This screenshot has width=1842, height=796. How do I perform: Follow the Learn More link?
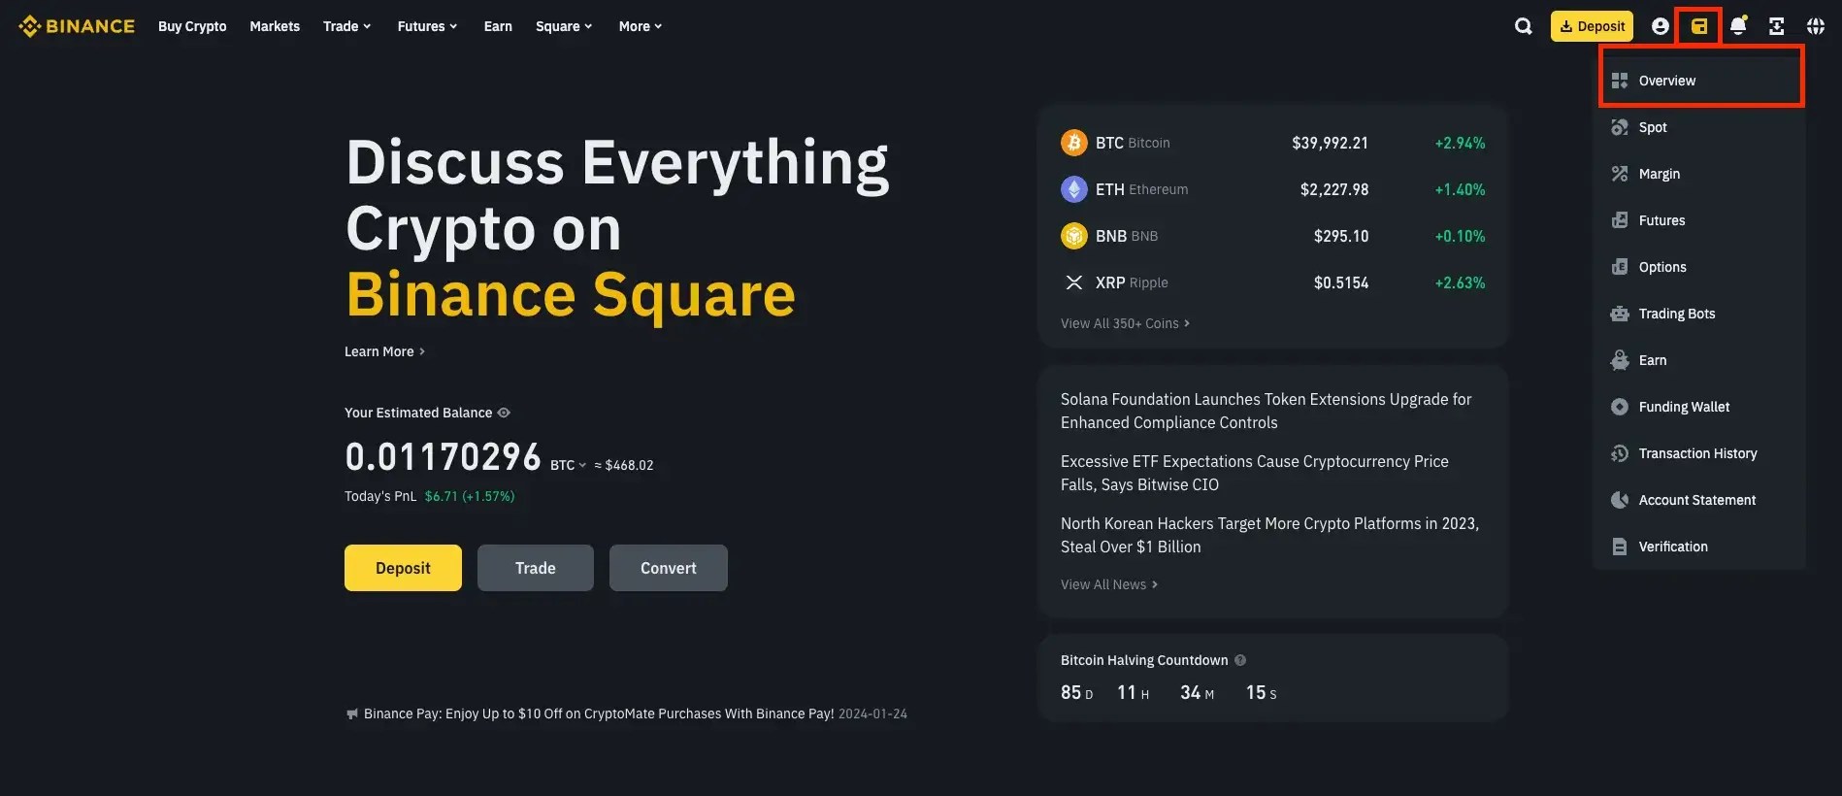click(384, 351)
